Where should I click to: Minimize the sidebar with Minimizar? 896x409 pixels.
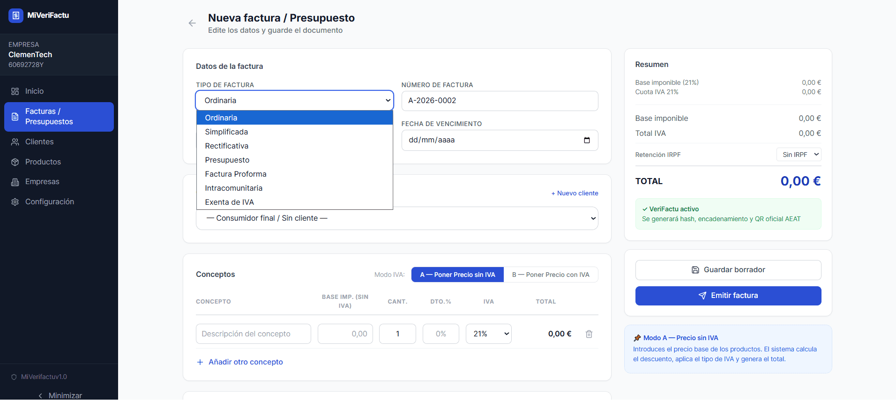click(x=60, y=395)
